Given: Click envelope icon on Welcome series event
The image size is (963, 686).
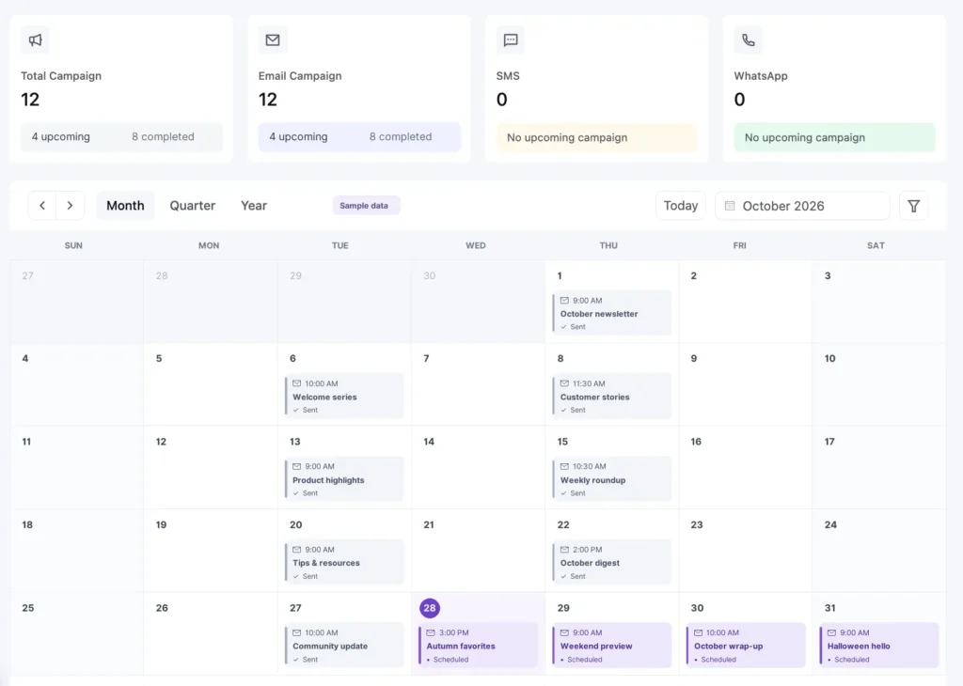Looking at the screenshot, I should point(296,383).
